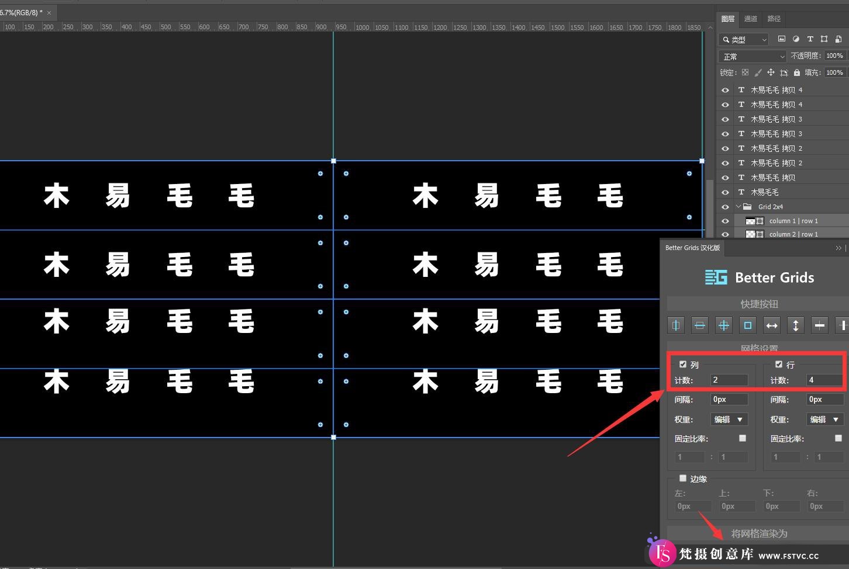
Task: Uncheck the 列 columns checkbox
Action: click(683, 364)
